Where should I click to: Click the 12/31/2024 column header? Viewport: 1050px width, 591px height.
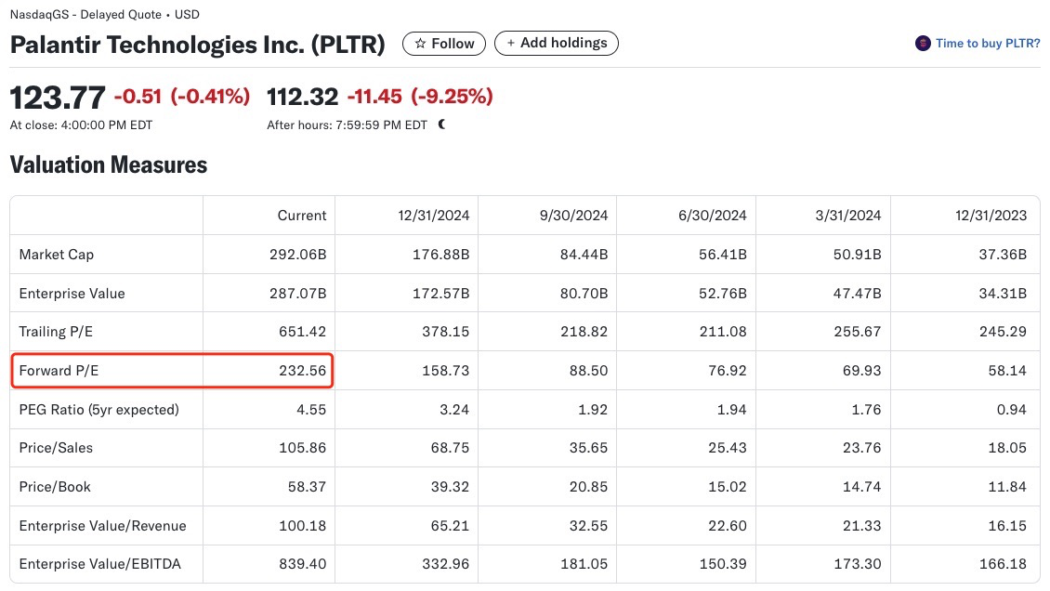click(434, 216)
